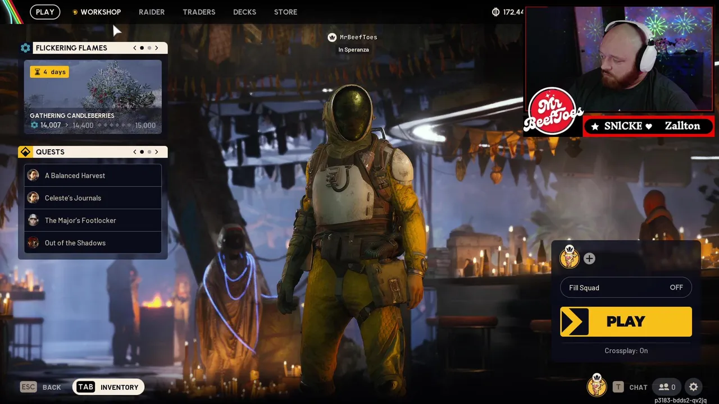Click the plus icon to invite squad member
Viewport: 719px width, 404px height.
coord(589,259)
